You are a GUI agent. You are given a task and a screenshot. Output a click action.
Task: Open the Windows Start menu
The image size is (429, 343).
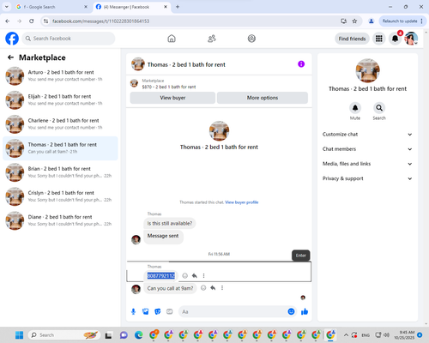[19, 335]
